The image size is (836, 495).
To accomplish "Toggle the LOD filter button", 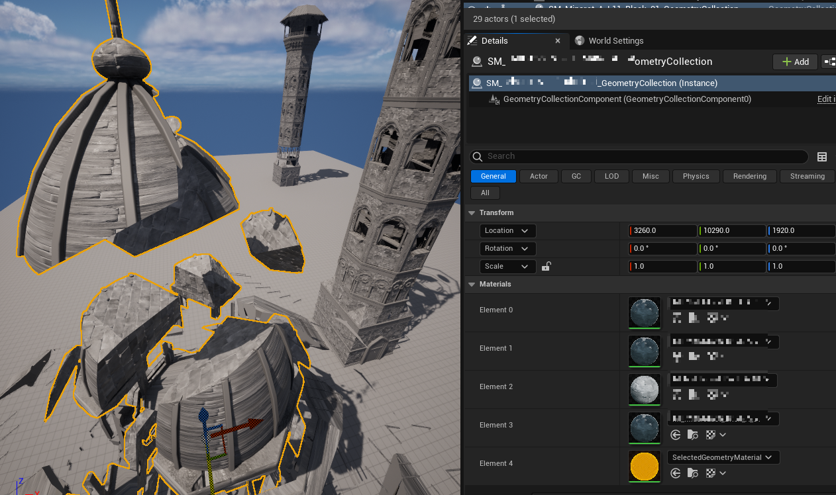I will (x=611, y=176).
